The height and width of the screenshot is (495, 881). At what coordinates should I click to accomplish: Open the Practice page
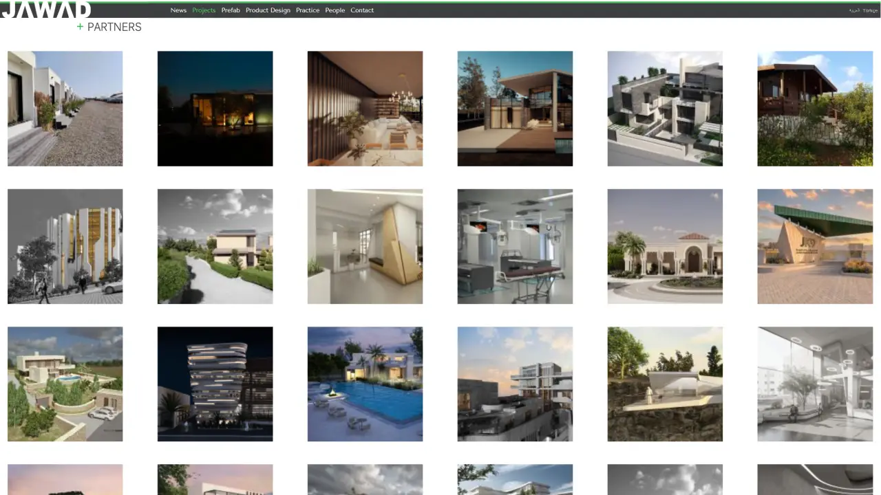308,10
